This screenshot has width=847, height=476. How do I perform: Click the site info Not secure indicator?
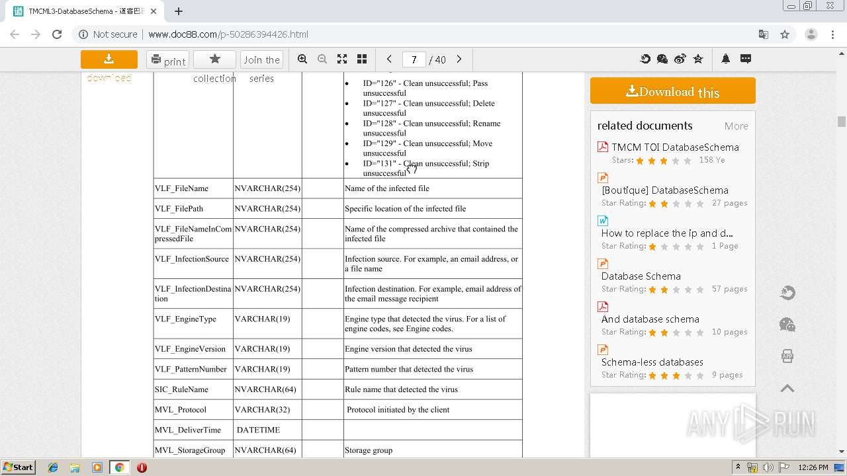(x=108, y=34)
